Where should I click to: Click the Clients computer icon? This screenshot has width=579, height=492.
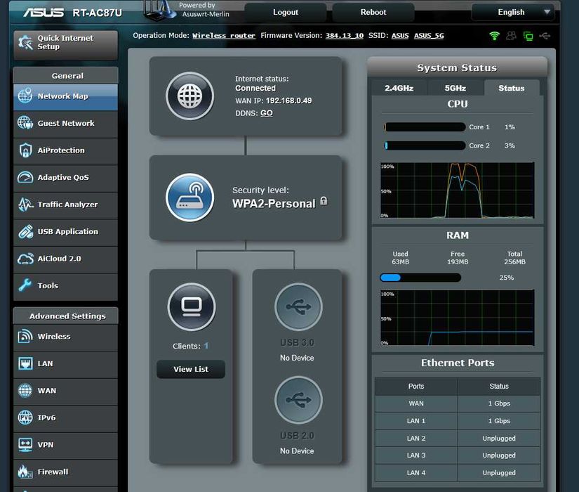coord(192,306)
